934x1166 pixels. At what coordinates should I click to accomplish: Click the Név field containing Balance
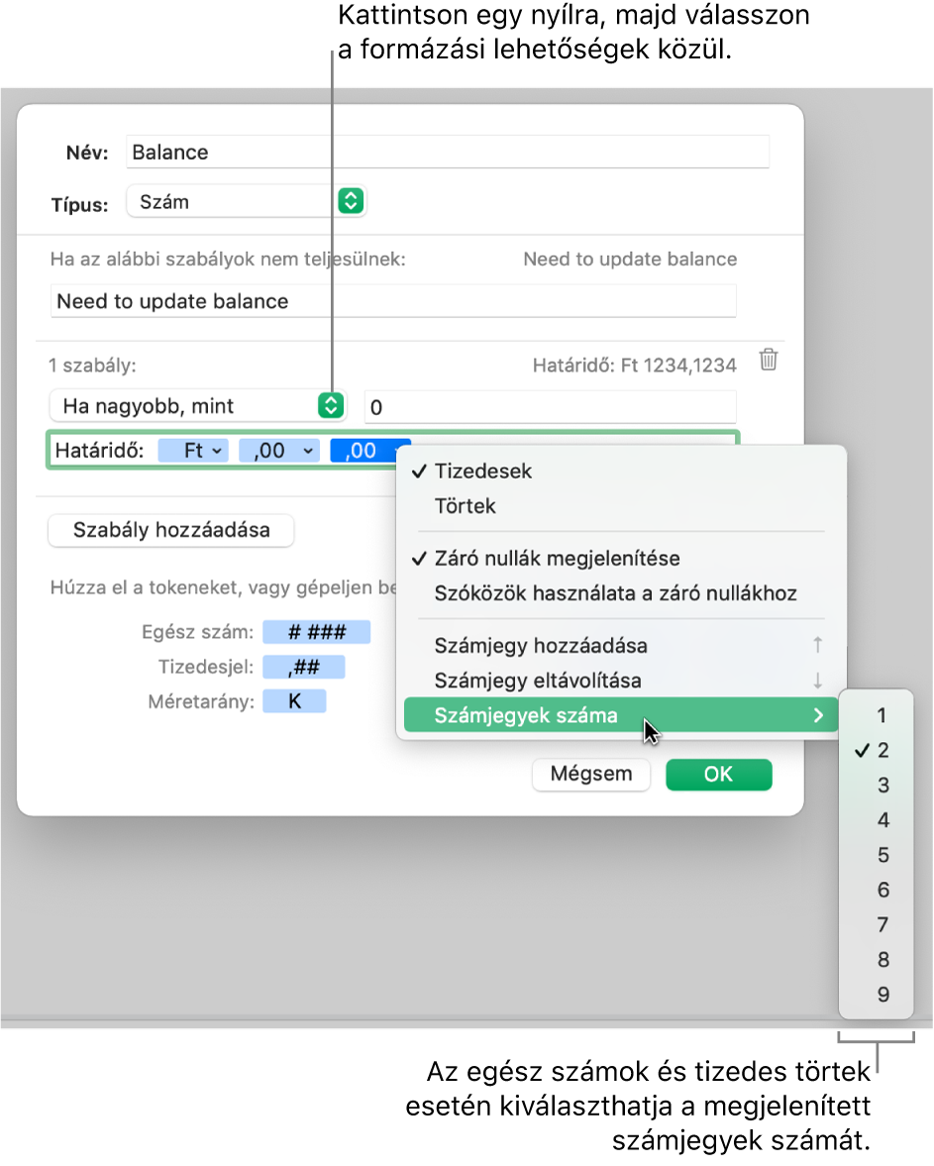(448, 152)
